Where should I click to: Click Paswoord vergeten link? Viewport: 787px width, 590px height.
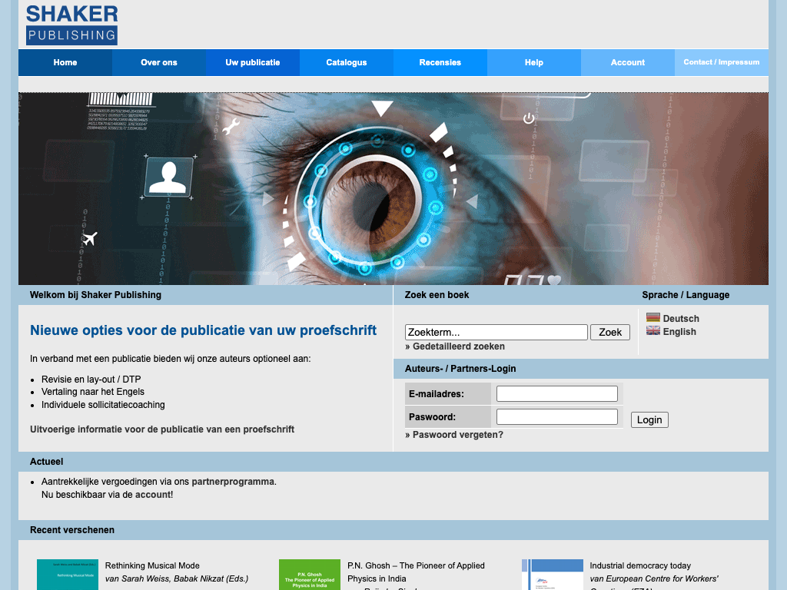click(457, 435)
